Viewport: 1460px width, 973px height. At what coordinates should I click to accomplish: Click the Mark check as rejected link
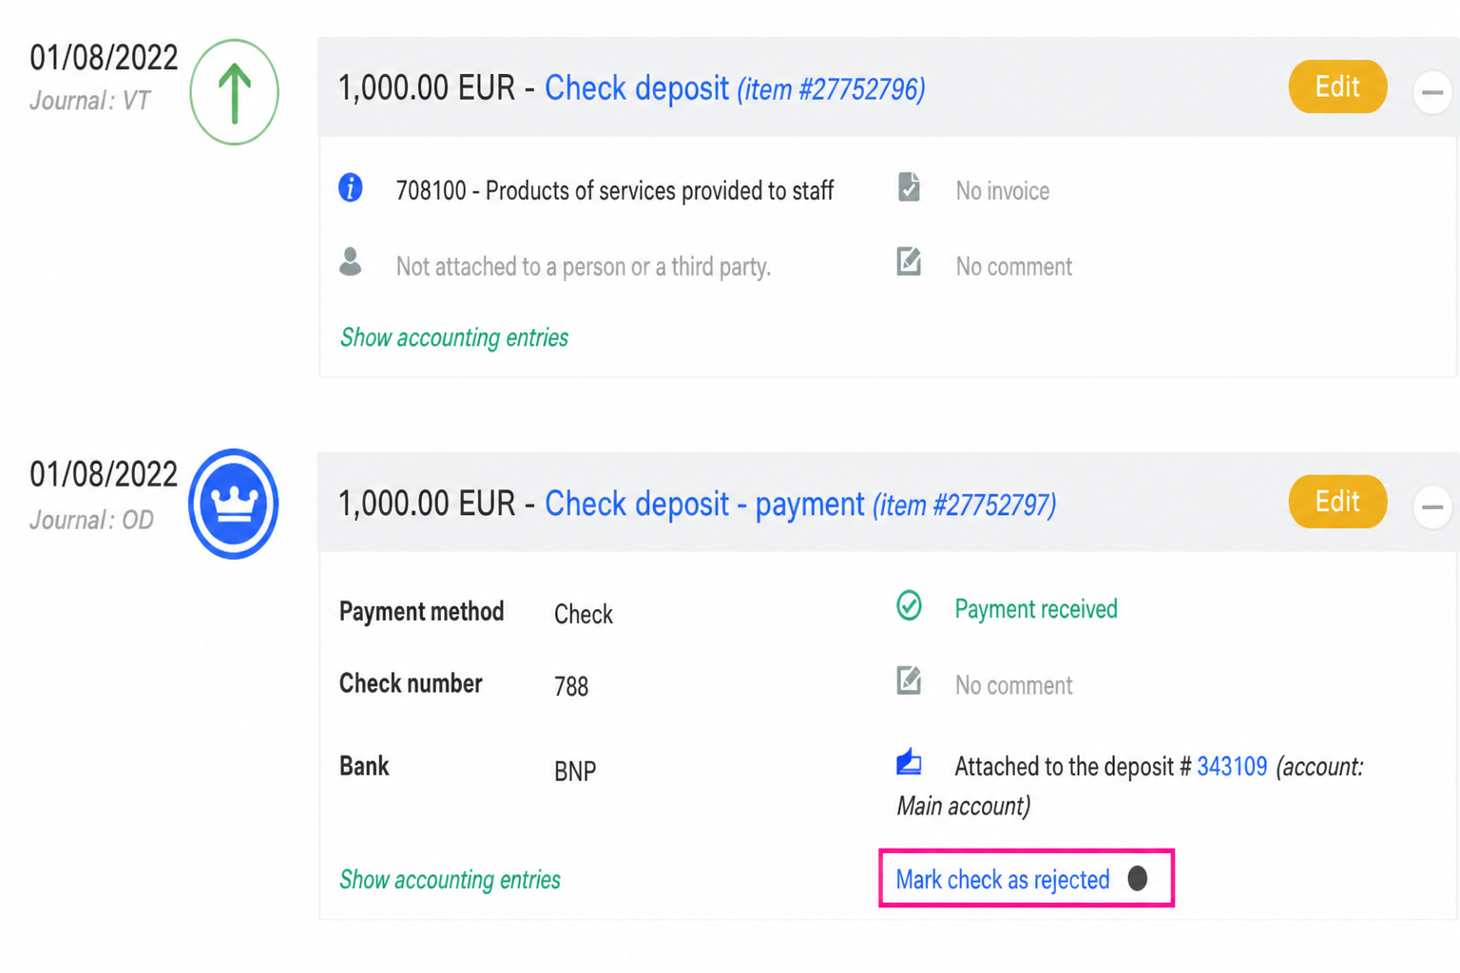click(x=1003, y=880)
